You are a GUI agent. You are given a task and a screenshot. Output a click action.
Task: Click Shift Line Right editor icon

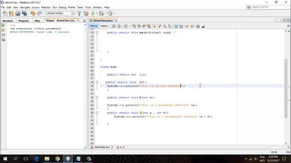coord(181,26)
